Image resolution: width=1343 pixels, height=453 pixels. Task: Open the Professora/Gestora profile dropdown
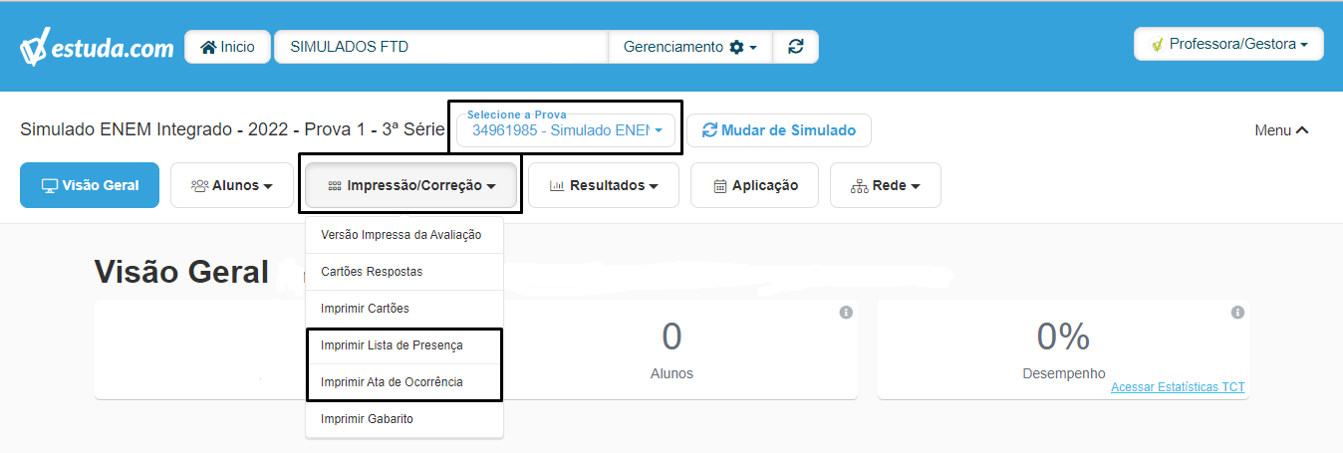tap(1228, 44)
